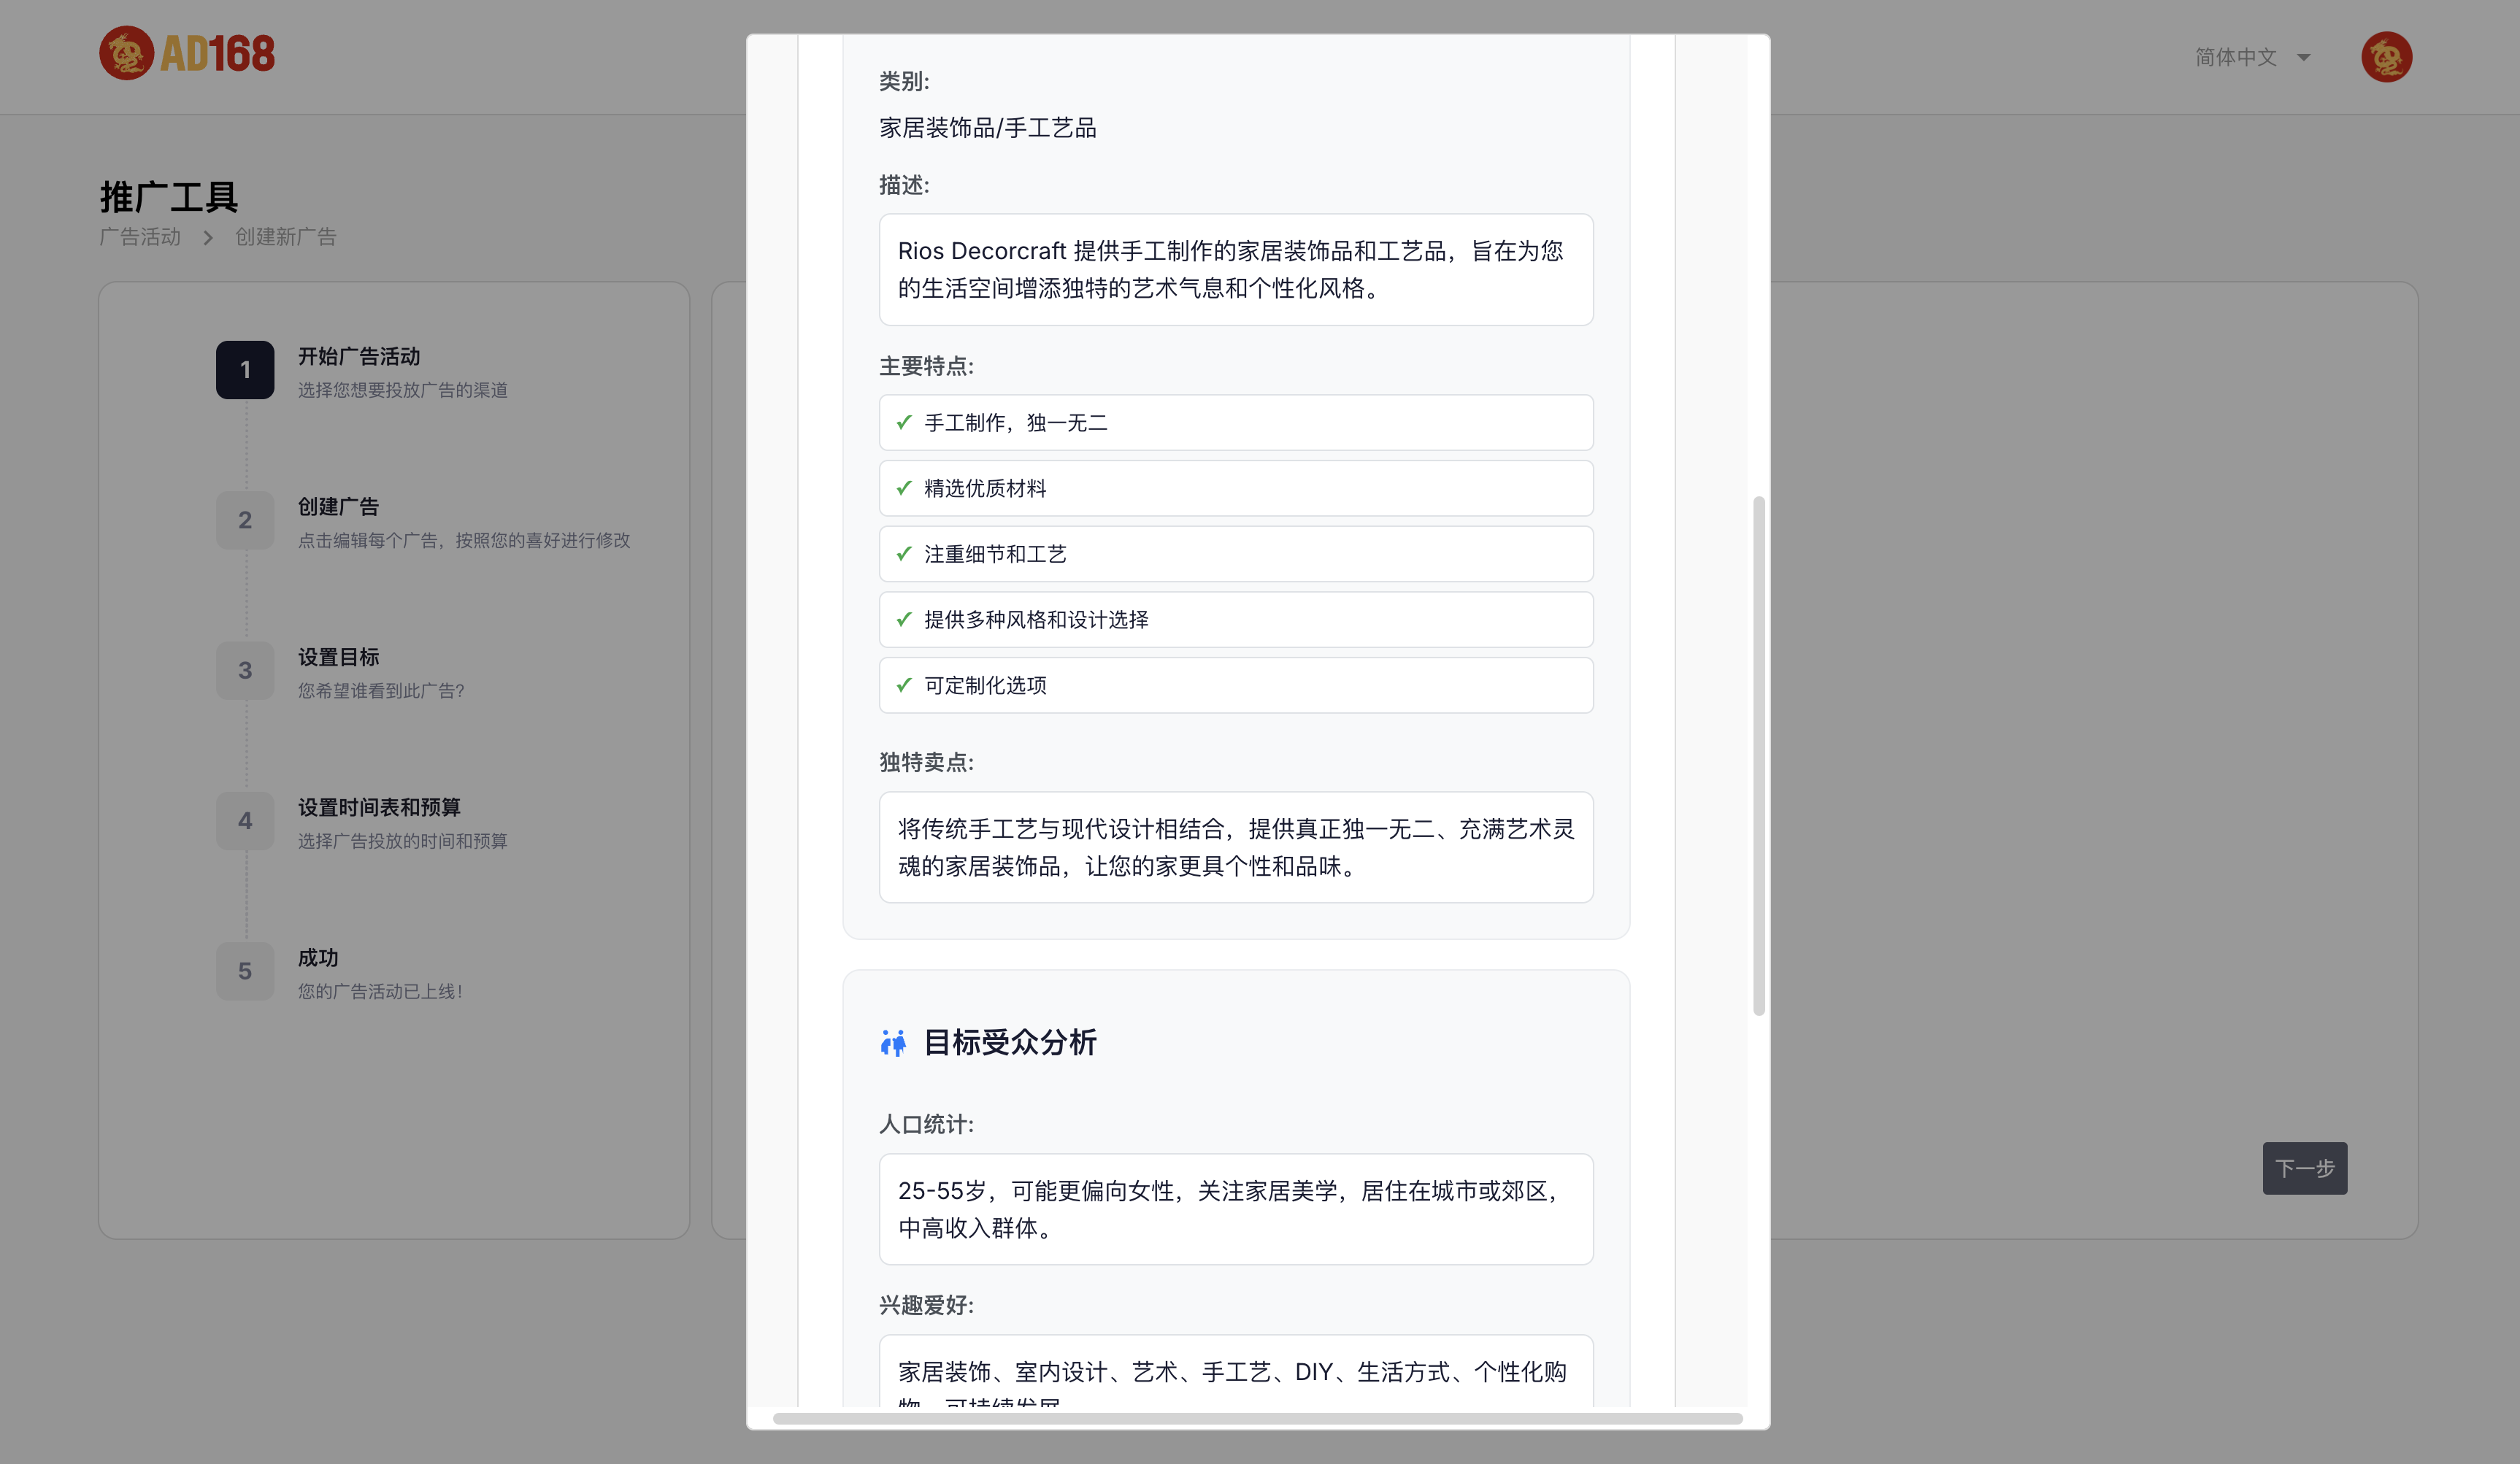Click the category value 家居装饰品/手工艺品
This screenshot has height=1464, width=2520.
(987, 128)
